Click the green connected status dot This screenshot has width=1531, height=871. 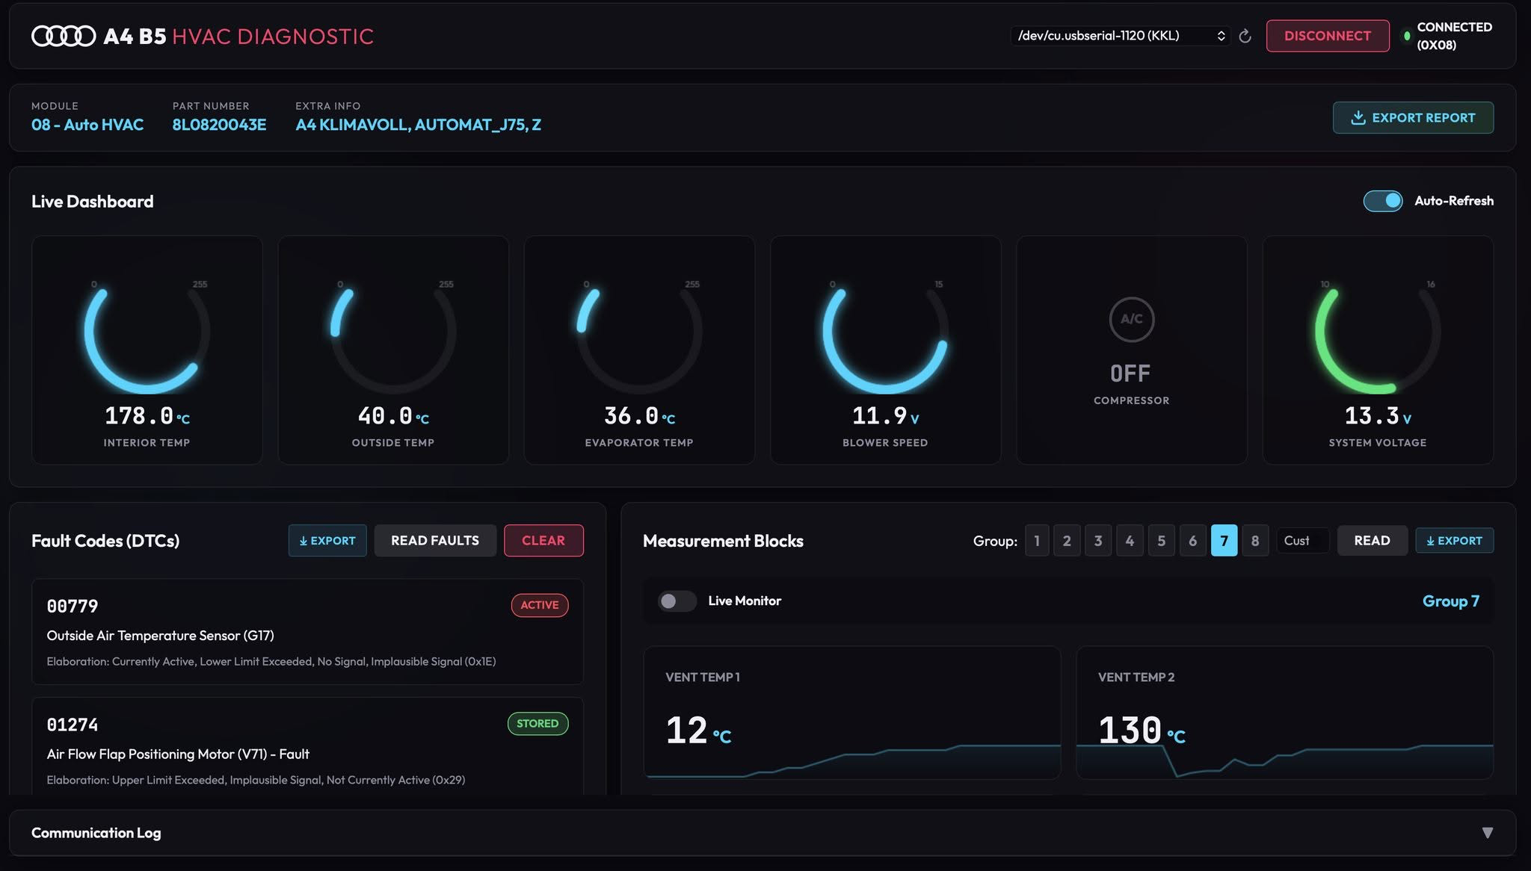pos(1406,36)
